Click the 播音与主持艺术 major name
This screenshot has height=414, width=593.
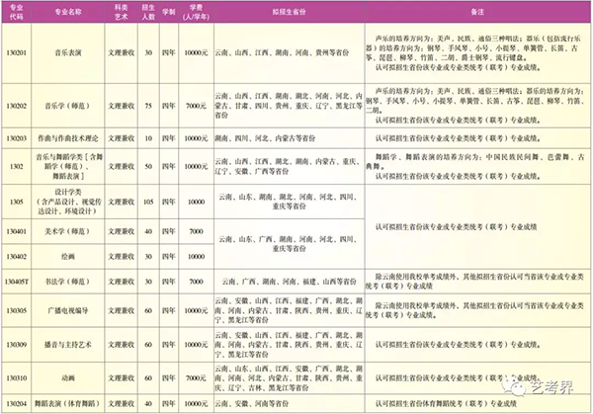(68, 345)
